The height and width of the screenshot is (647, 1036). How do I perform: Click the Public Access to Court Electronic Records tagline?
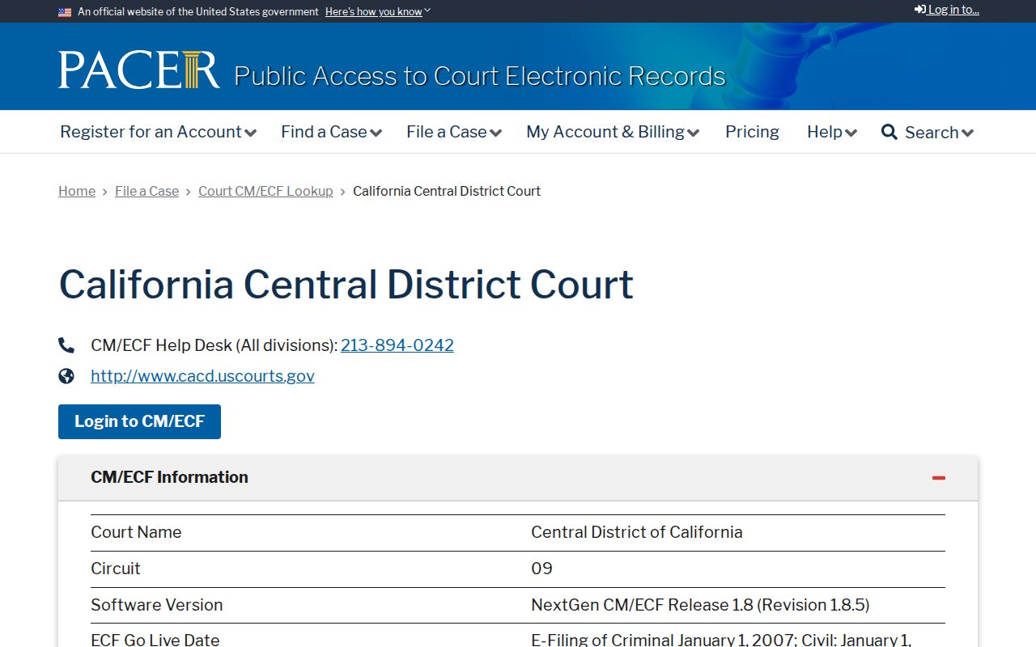pyautogui.click(x=480, y=75)
